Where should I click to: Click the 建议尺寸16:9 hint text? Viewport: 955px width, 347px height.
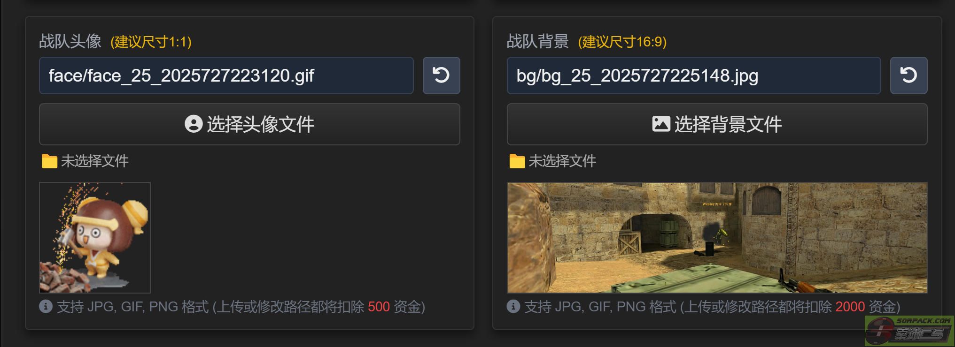click(x=622, y=42)
